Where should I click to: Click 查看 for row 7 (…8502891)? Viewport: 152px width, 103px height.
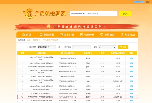[x=131, y=86]
